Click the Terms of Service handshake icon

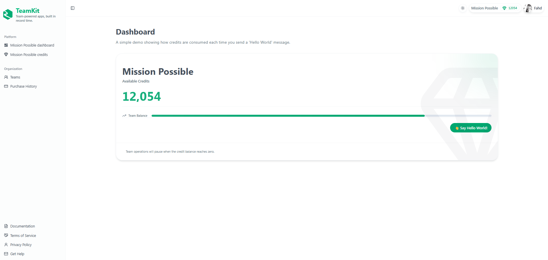click(x=6, y=235)
